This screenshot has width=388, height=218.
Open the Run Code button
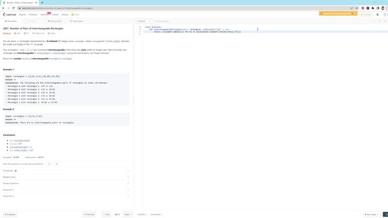coord(372,214)
